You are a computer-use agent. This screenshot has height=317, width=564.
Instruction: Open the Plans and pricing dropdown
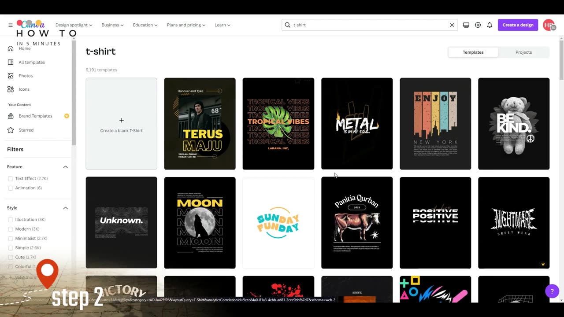[x=186, y=25]
